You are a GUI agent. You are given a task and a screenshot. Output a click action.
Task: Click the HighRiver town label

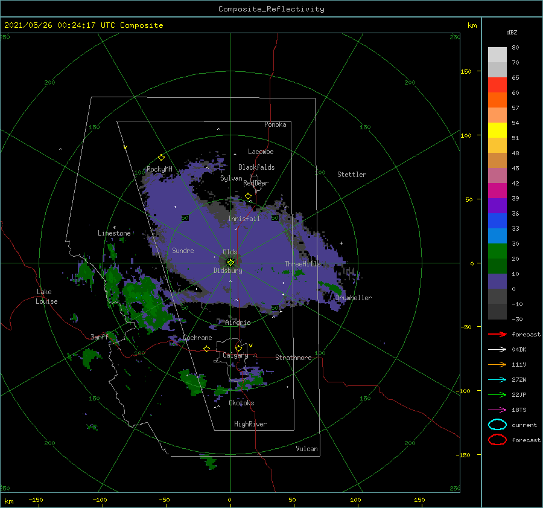click(250, 424)
